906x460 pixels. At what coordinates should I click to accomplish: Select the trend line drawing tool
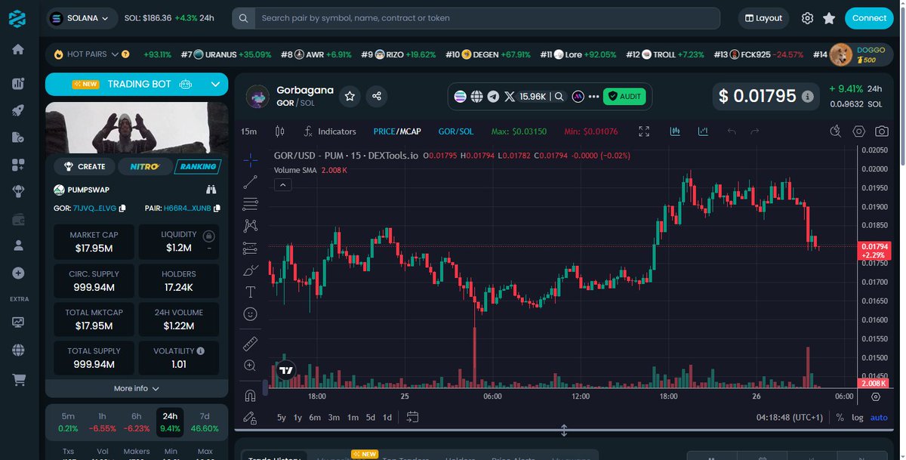(250, 182)
